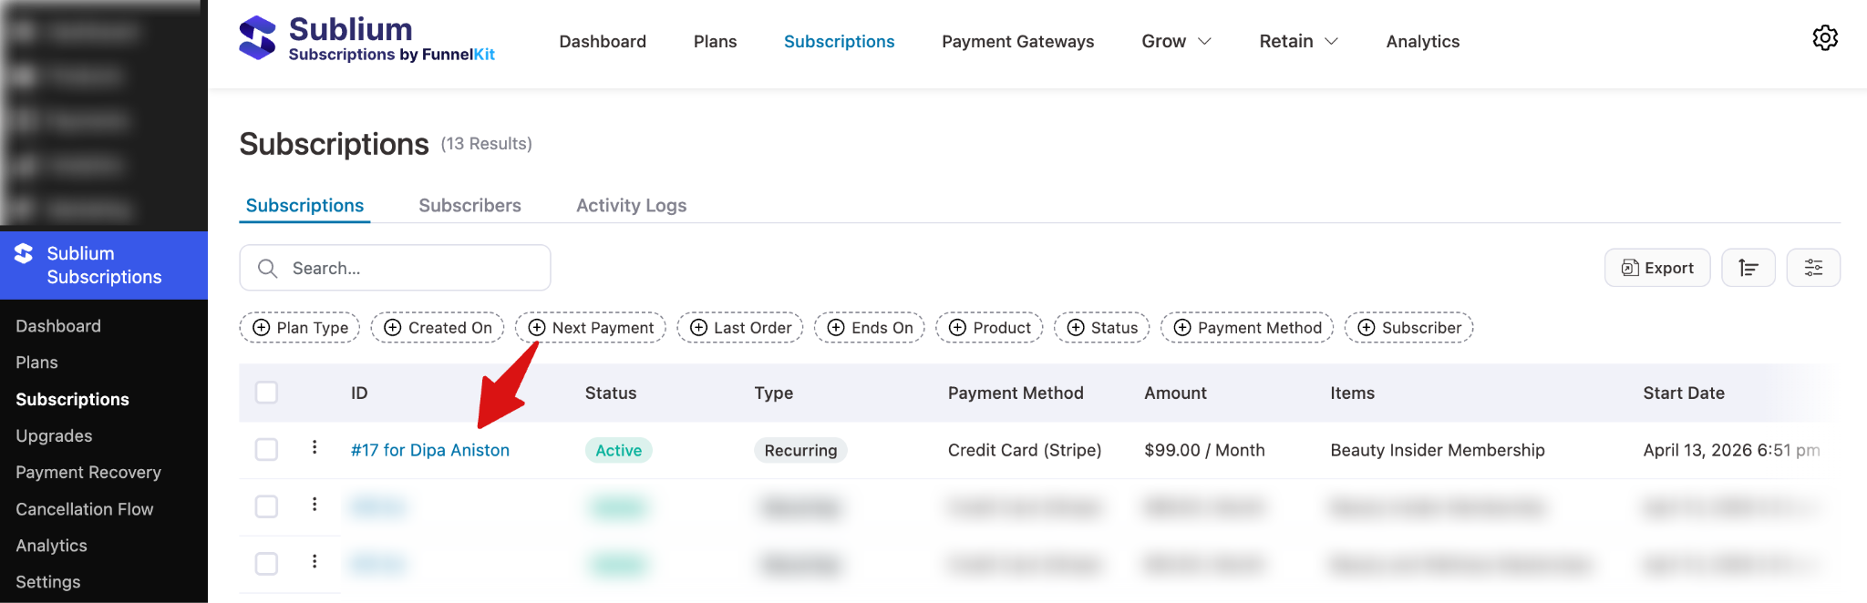Switch to the Activity Logs tab
Image resolution: width=1867 pixels, height=603 pixels.
pos(631,206)
